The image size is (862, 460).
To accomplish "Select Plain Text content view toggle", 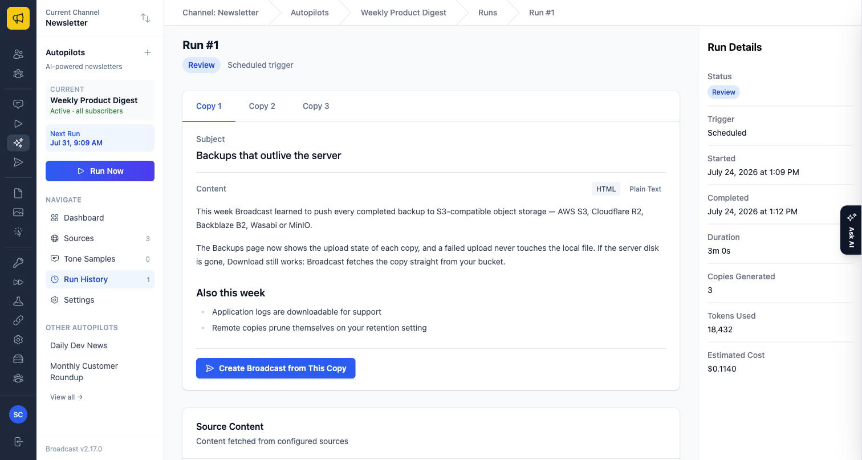I will 645,189.
